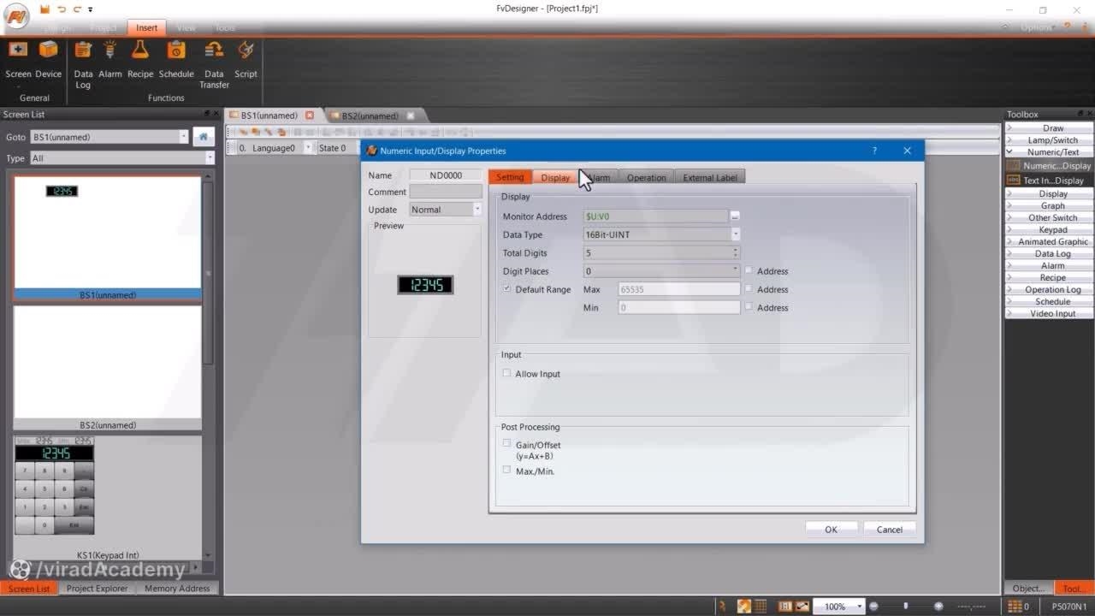The image size is (1095, 616).
Task: Adjust the zoom slider in status bar
Action: click(x=905, y=607)
